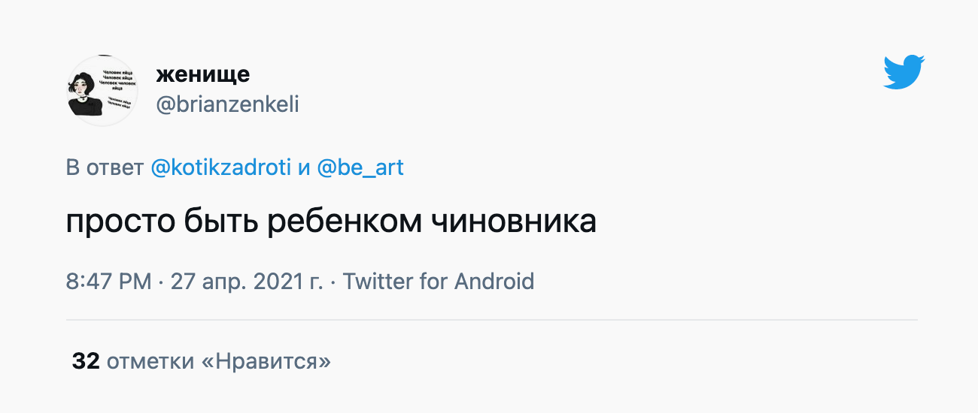The height and width of the screenshot is (413, 978).
Task: Visit the @be_art mentioned profile
Action: tap(360, 167)
